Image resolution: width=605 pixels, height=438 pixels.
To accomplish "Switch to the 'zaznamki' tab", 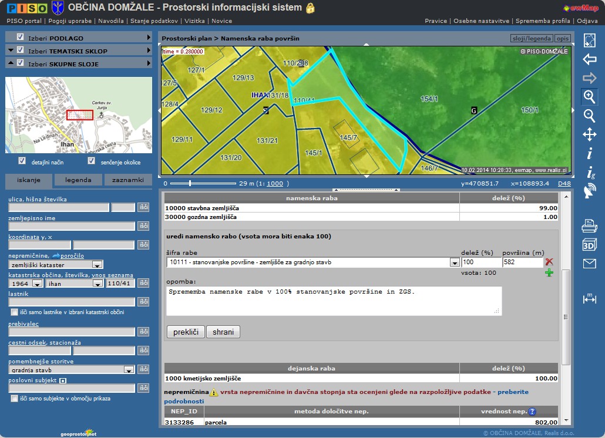I will pyautogui.click(x=128, y=180).
